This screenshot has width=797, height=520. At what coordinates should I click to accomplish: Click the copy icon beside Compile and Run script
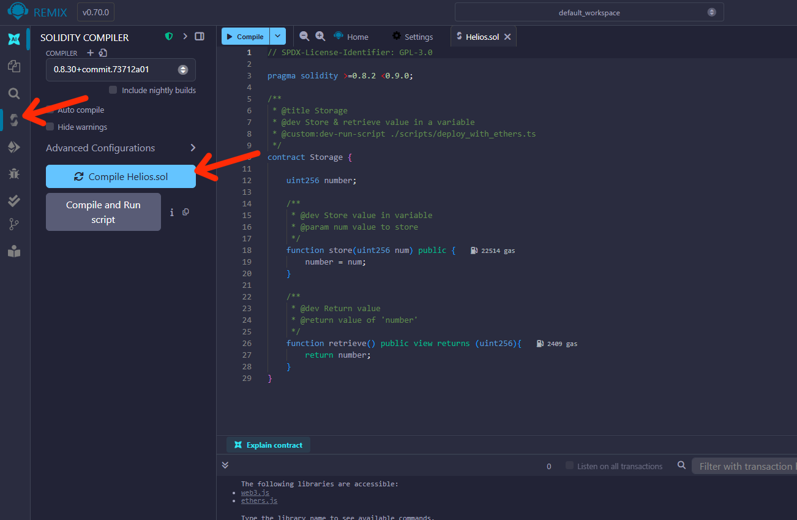186,212
